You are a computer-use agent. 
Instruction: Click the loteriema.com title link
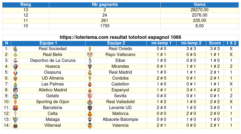pyautogui.click(x=120, y=37)
